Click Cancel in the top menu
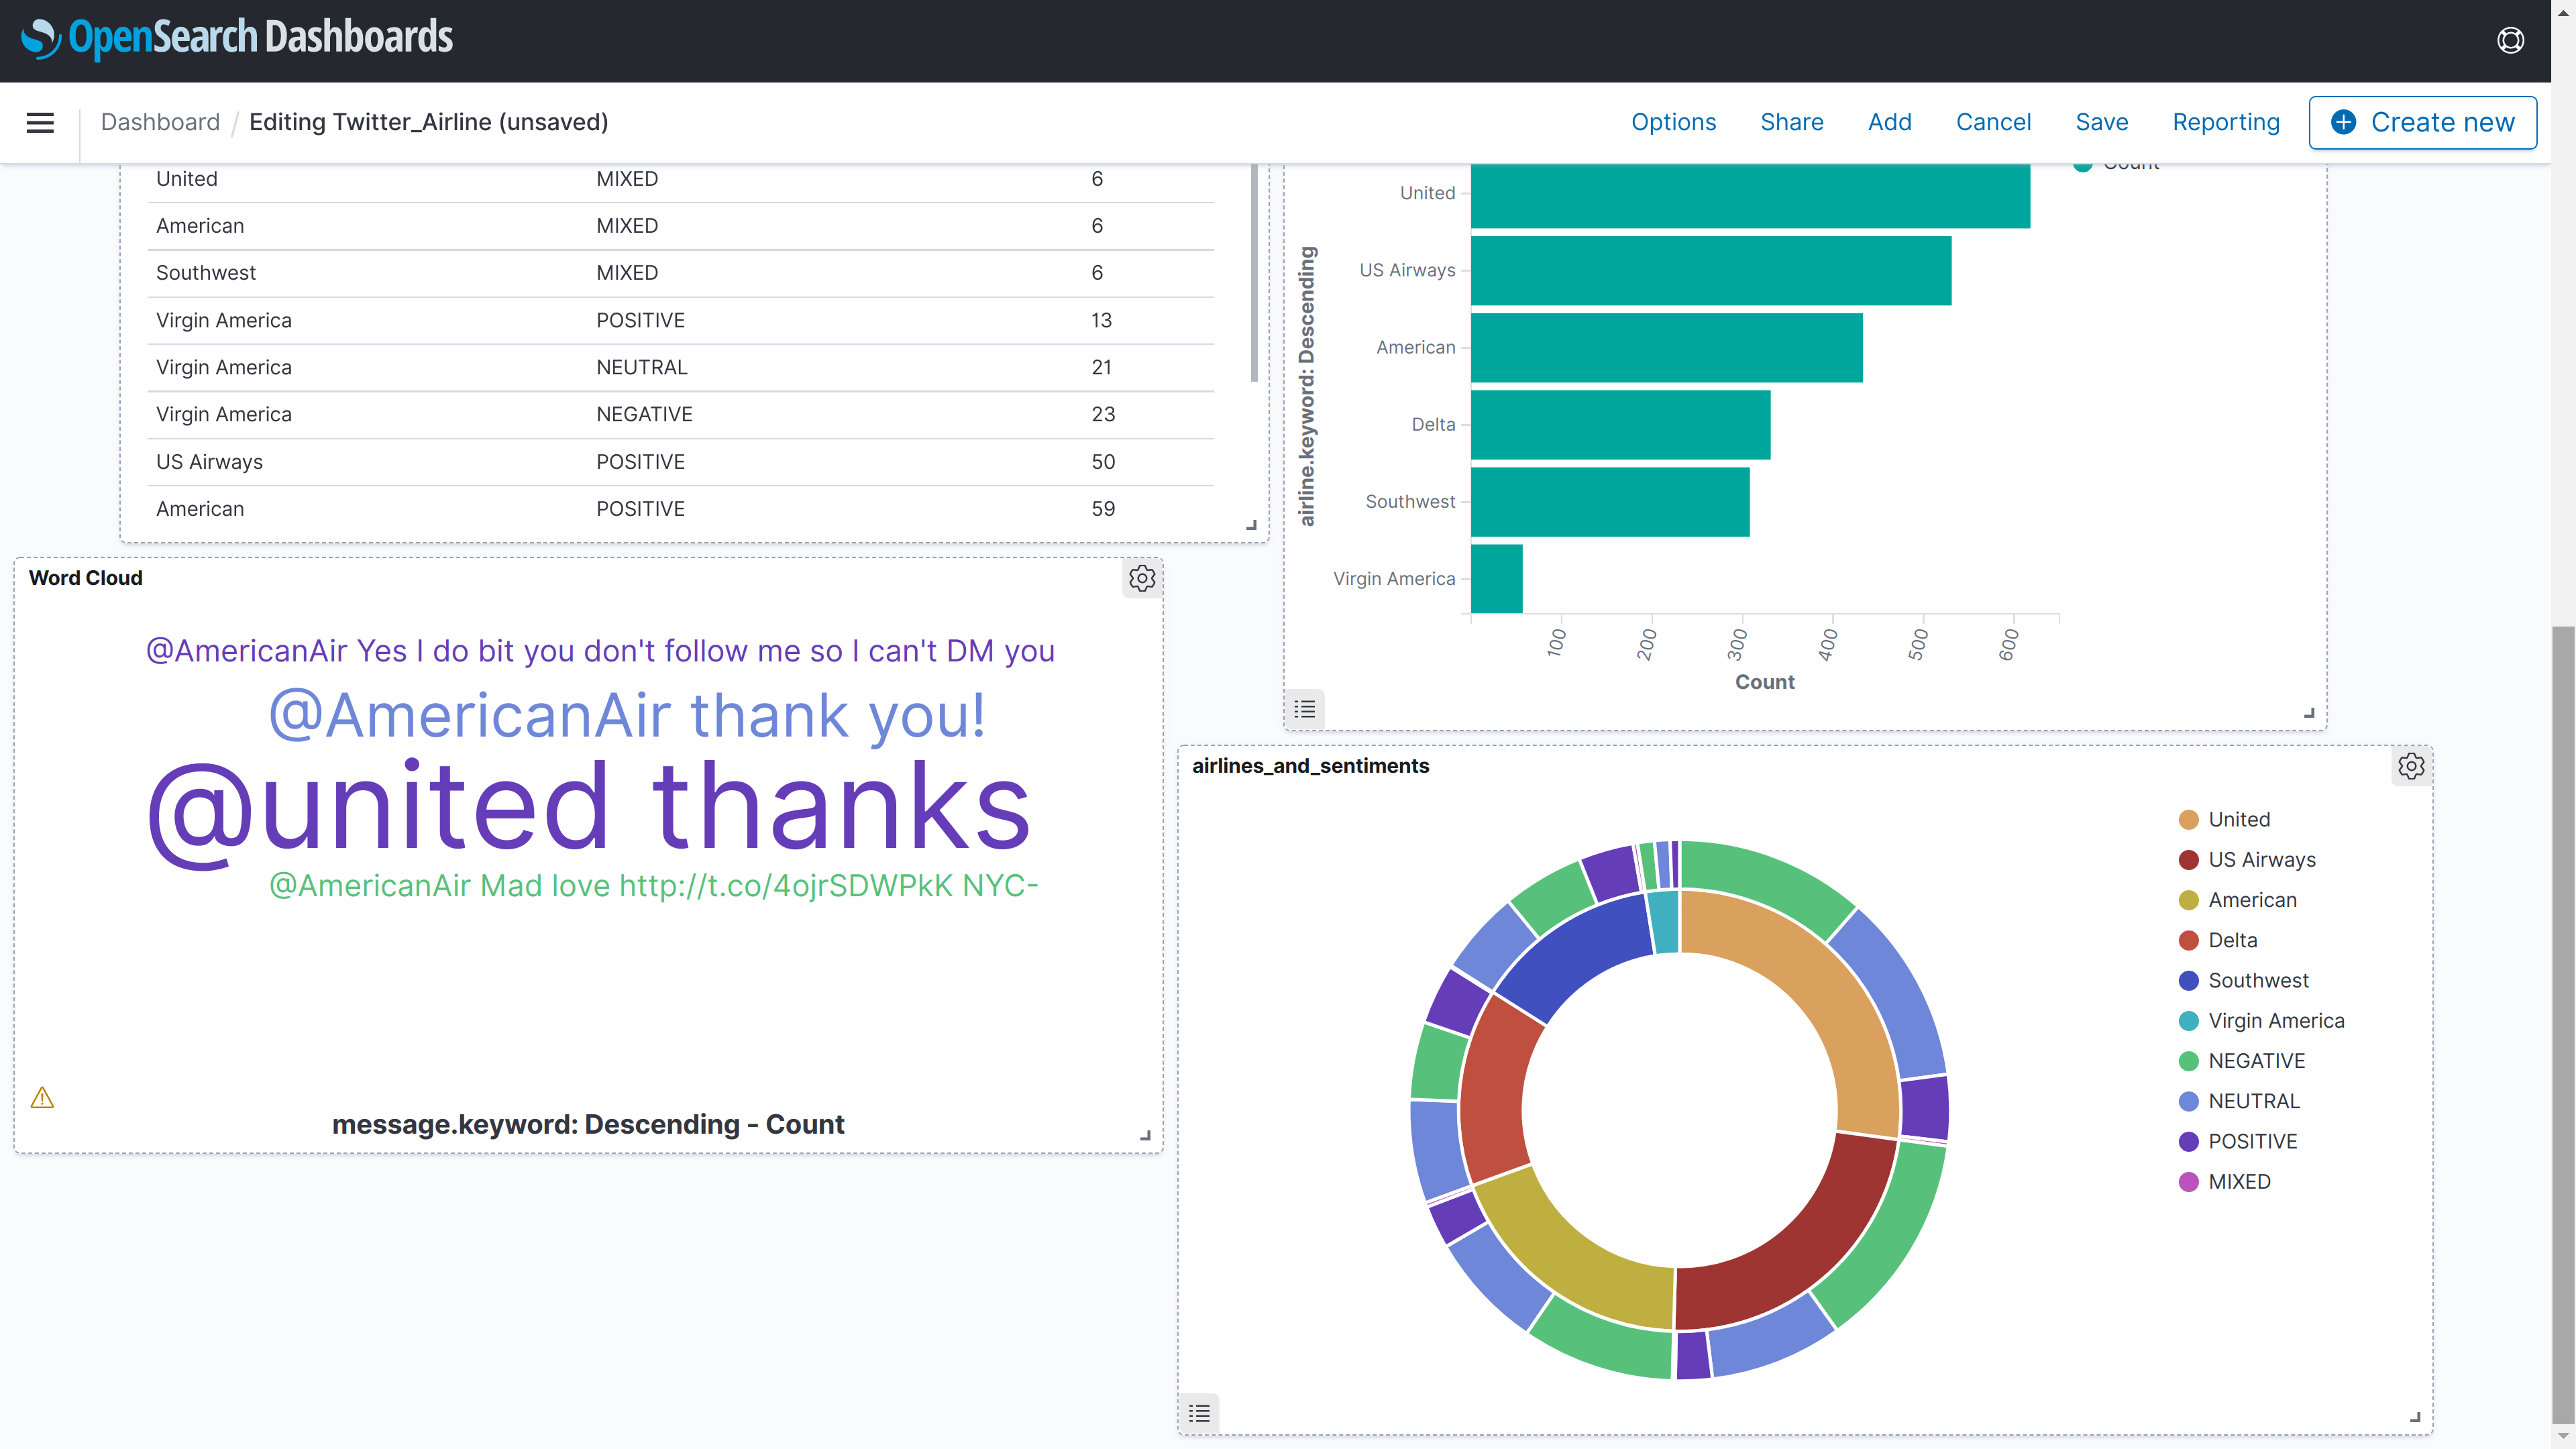Screen dimensions: 2576x1449 click(x=1993, y=122)
